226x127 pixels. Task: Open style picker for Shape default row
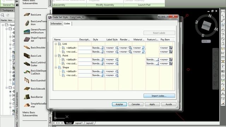[103, 71]
